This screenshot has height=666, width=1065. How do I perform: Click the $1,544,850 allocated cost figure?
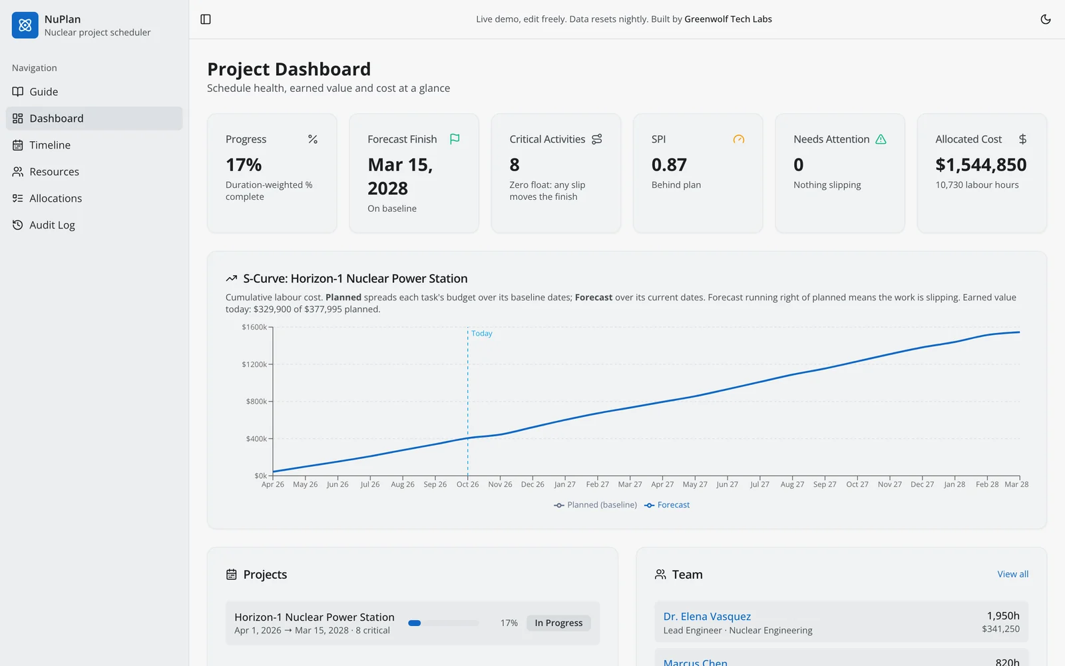click(x=981, y=165)
